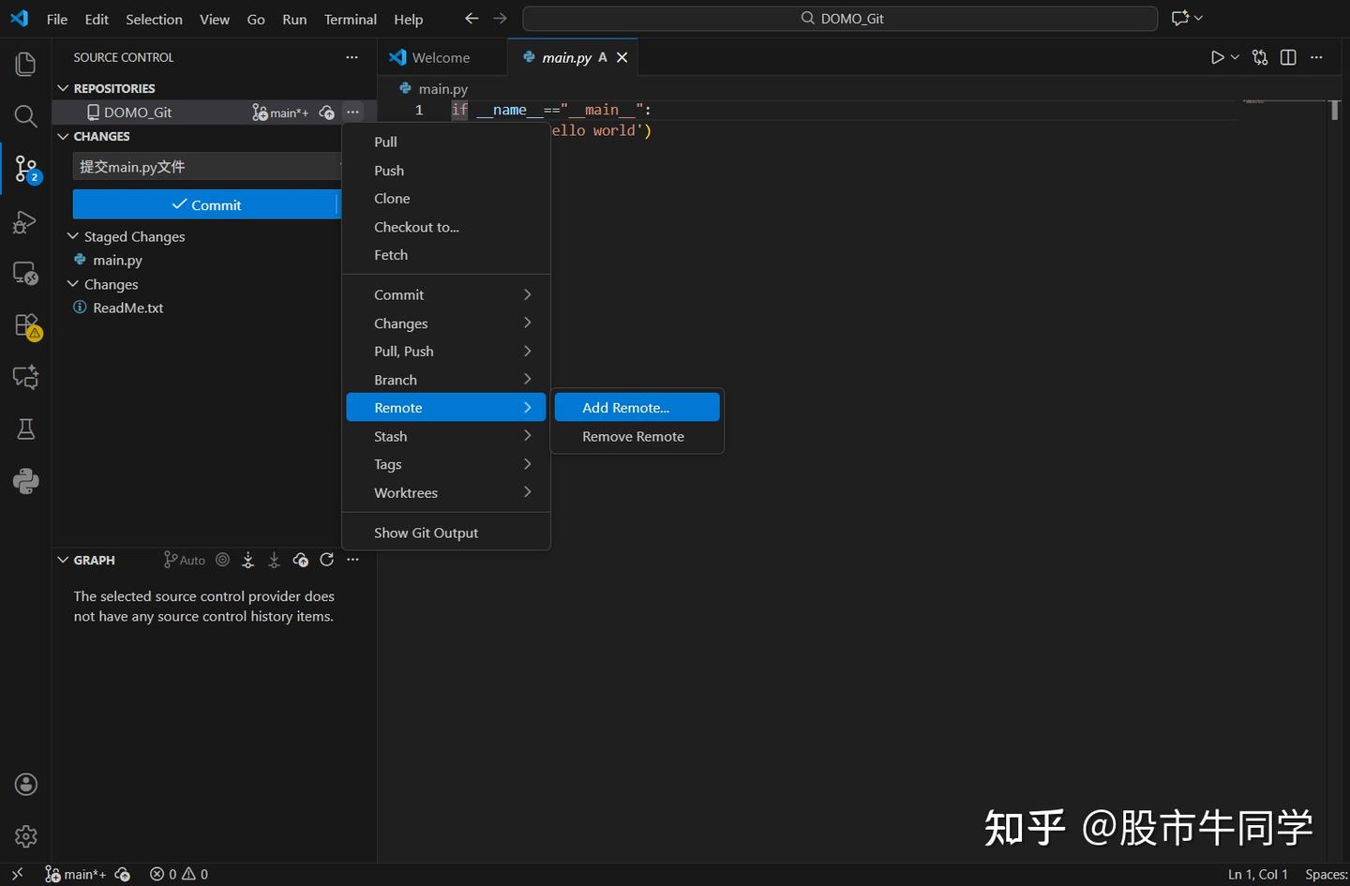Open the Testing beaker icon in the sidebar
The width and height of the screenshot is (1350, 886).
pos(25,428)
